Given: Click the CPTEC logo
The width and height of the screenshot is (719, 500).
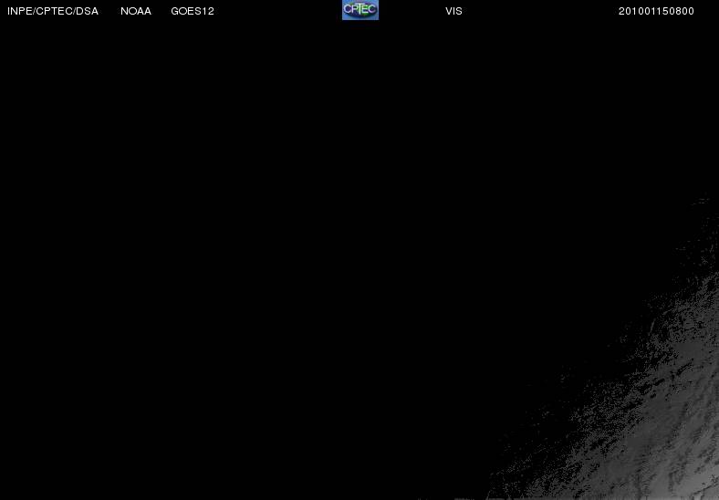Looking at the screenshot, I should tap(360, 10).
